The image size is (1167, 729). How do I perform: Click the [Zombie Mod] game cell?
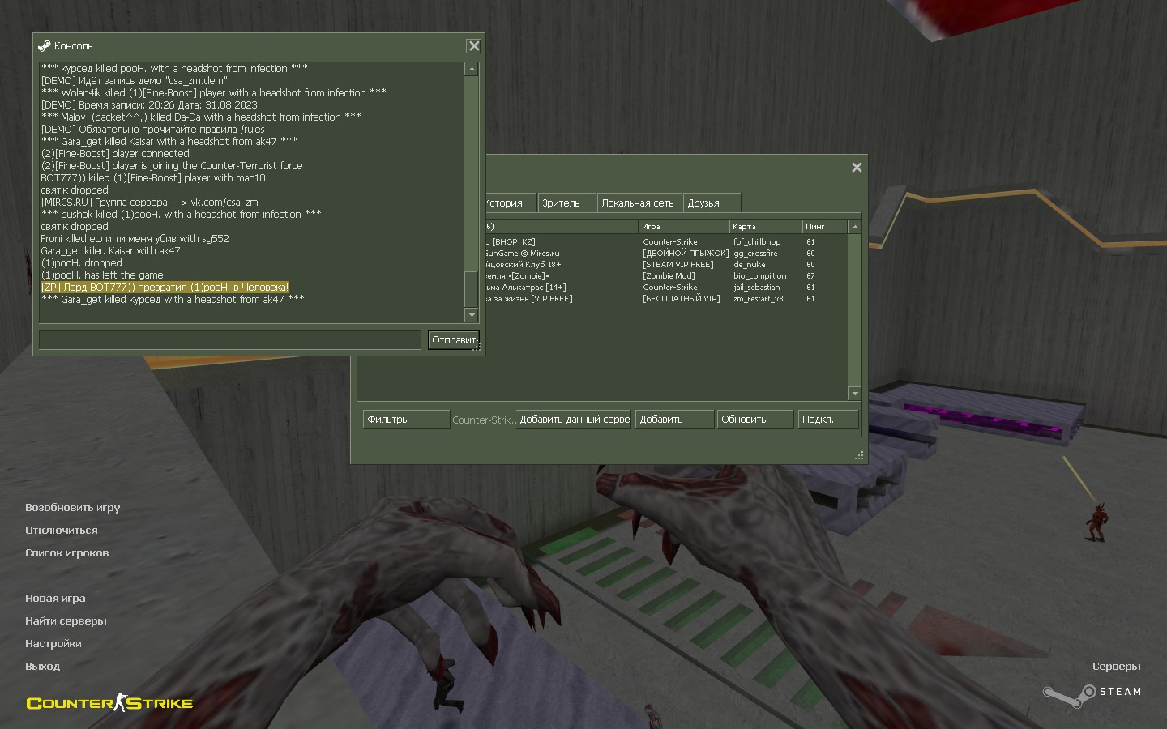pyautogui.click(x=669, y=276)
